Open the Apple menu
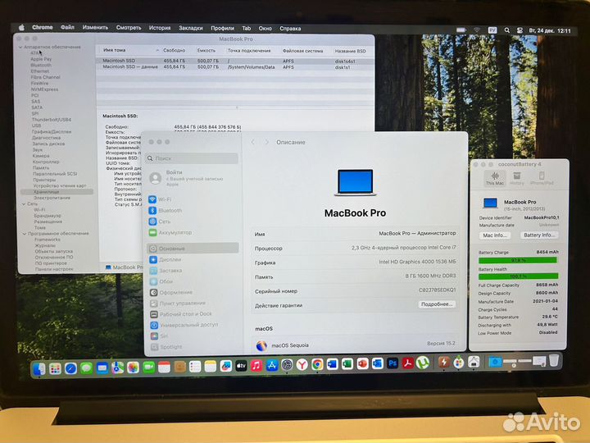This screenshot has height=443, width=590. (21, 27)
